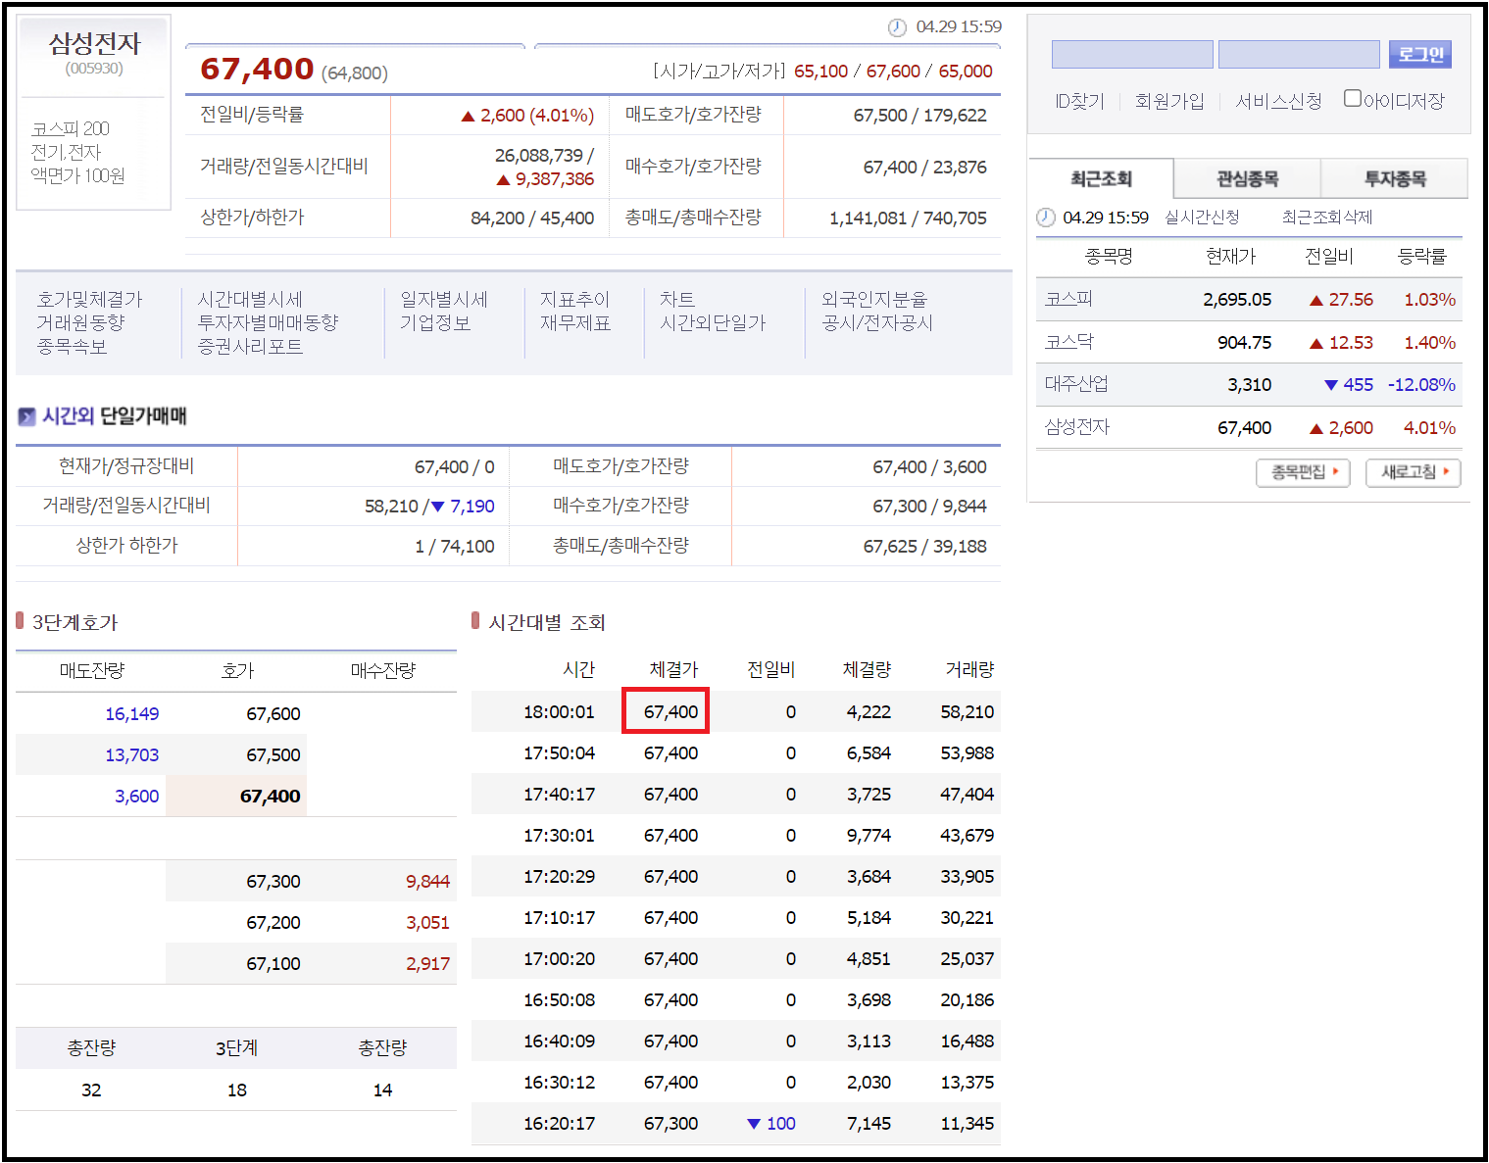Click the clock icon in the 최근조회 panel
Image resolution: width=1489 pixels, height=1163 pixels.
click(x=1046, y=218)
